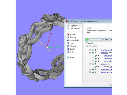Open the intersecting triangles link

click(106, 72)
